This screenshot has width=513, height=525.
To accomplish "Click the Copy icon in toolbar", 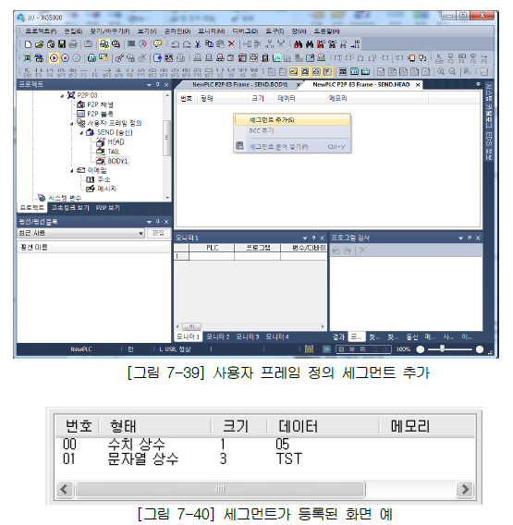I will coord(209,44).
